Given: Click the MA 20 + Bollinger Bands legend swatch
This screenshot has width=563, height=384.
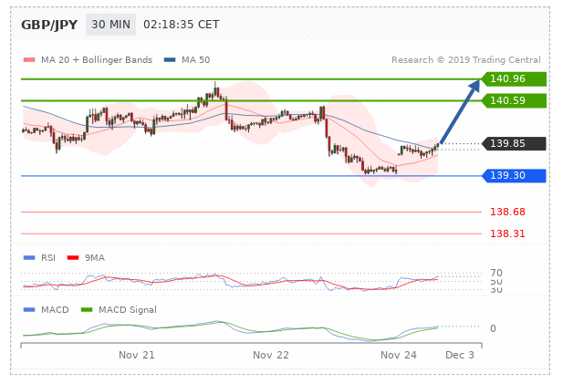Looking at the screenshot, I should [29, 60].
